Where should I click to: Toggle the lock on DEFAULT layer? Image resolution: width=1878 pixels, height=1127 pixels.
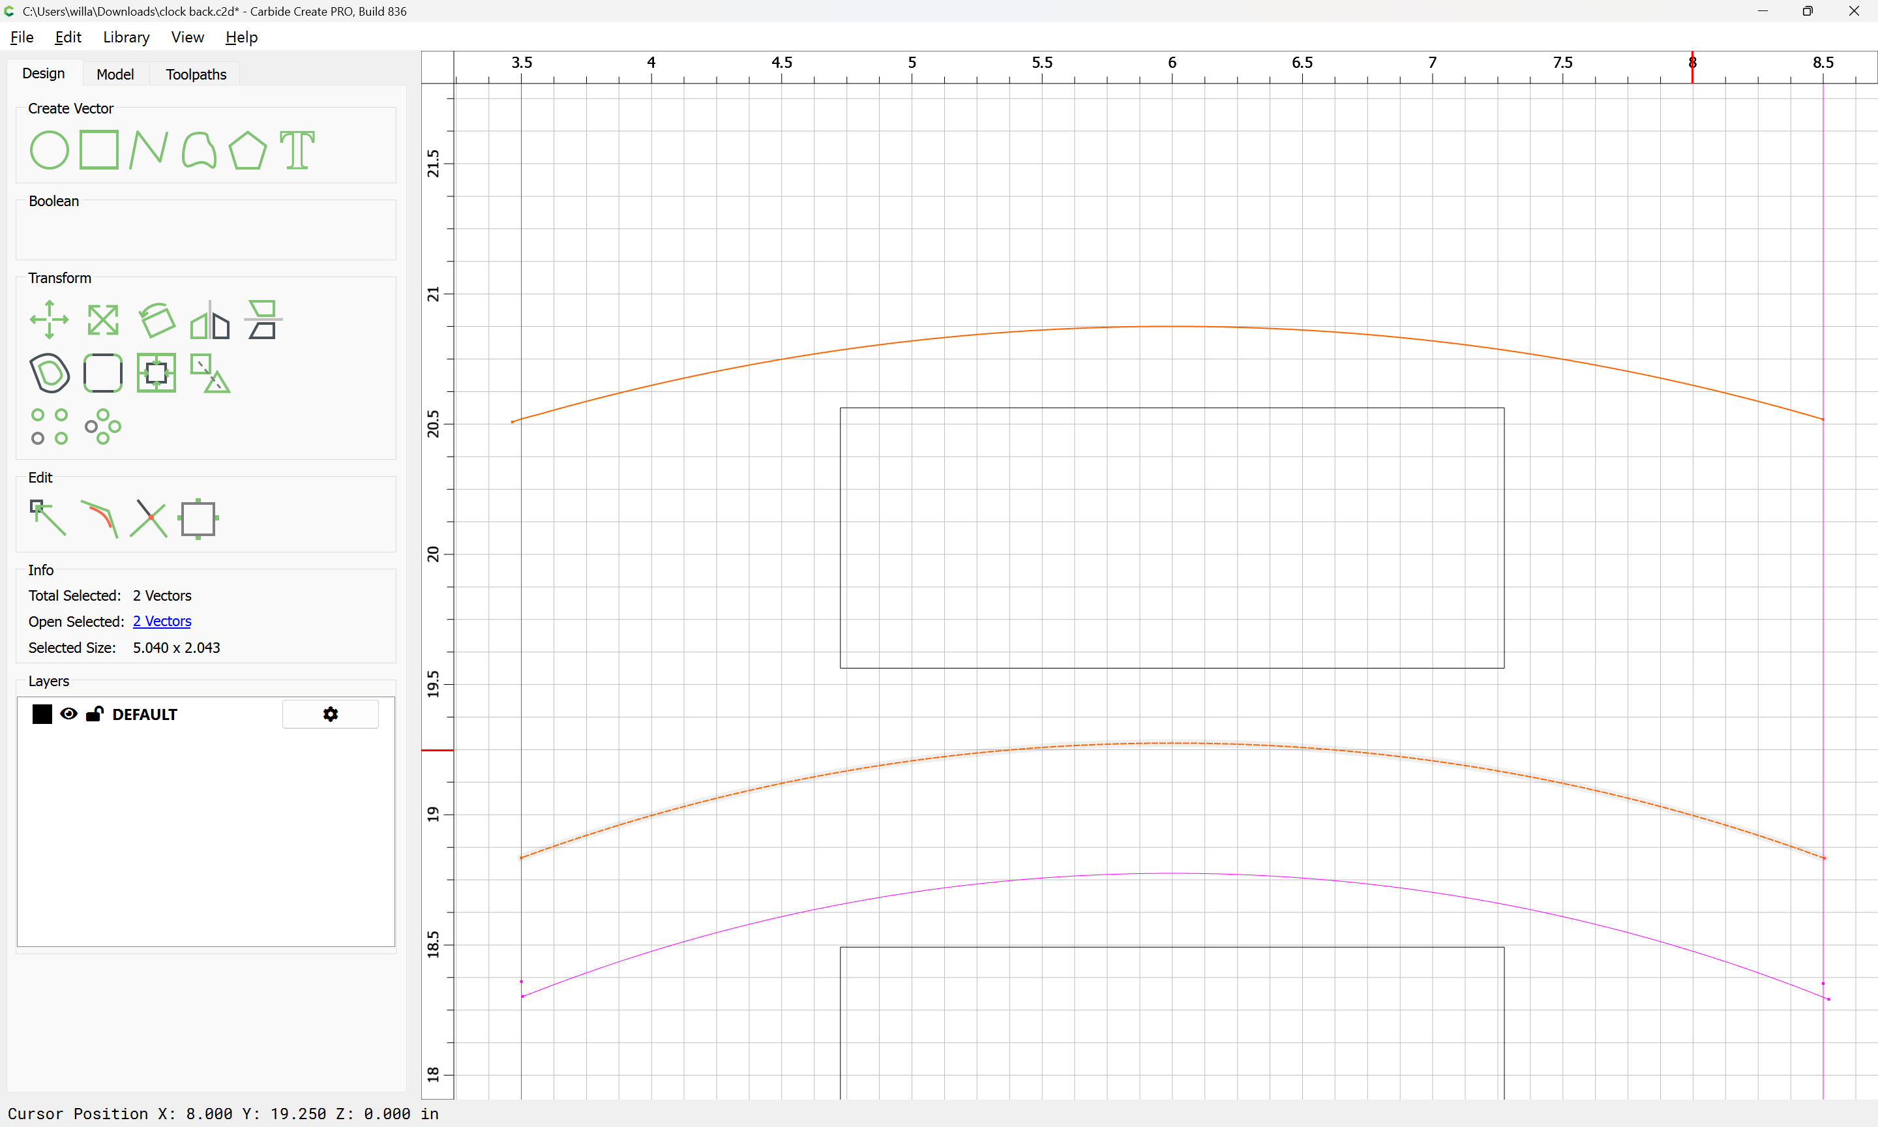click(95, 714)
